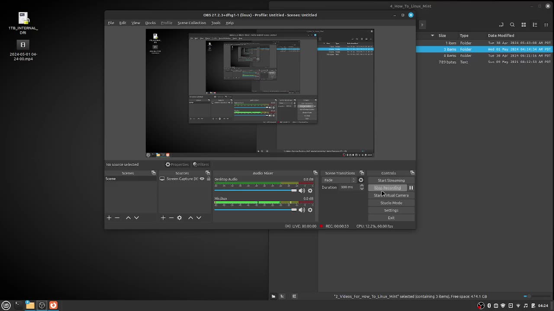Open Edit menu in OBS
This screenshot has height=311, width=554.
(123, 23)
